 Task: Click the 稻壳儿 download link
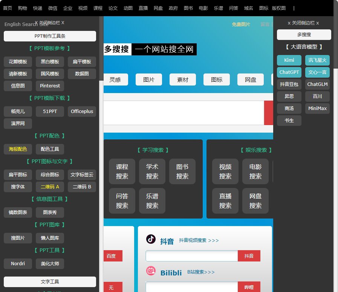pos(18,112)
